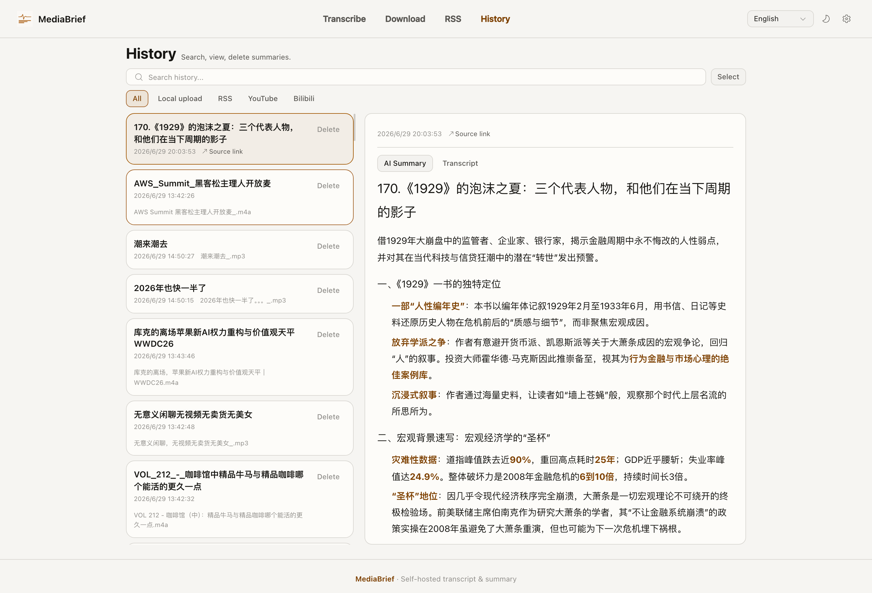The height and width of the screenshot is (593, 872).
Task: Activate the All filter chip
Action: tap(137, 99)
